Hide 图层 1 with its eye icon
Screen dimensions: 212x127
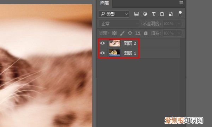point(102,53)
